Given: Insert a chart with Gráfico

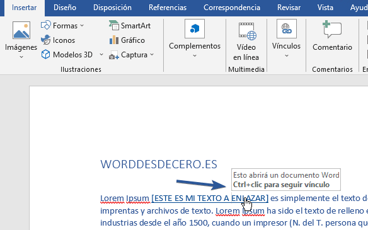Looking at the screenshot, I should pyautogui.click(x=127, y=40).
